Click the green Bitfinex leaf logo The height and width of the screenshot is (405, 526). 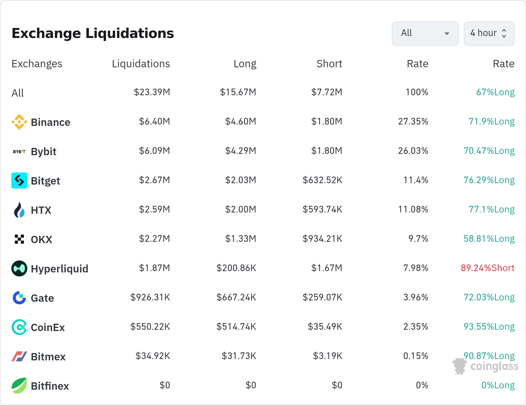19,386
